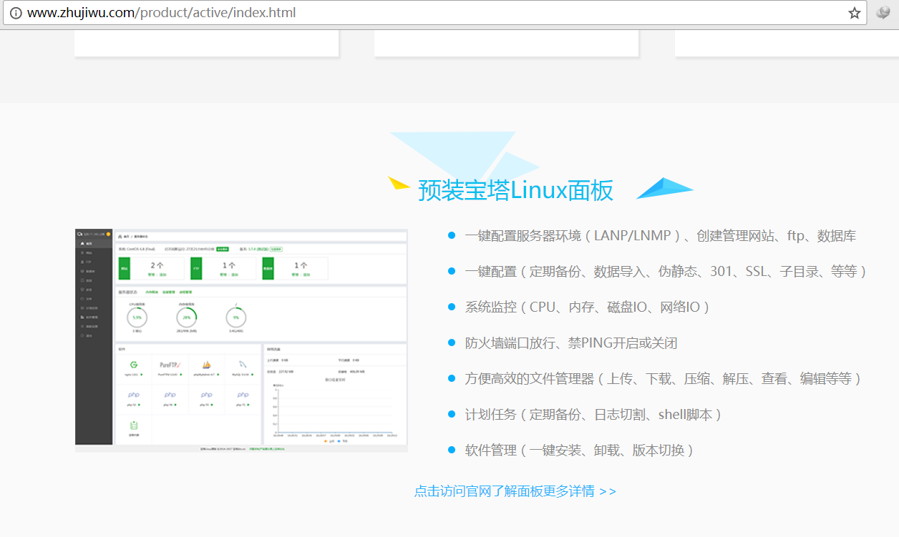Open the browser extension icon beside the star

click(x=883, y=13)
